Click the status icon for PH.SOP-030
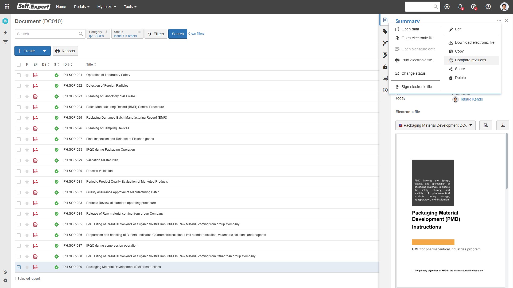Image resolution: width=513 pixels, height=288 pixels. point(57,171)
